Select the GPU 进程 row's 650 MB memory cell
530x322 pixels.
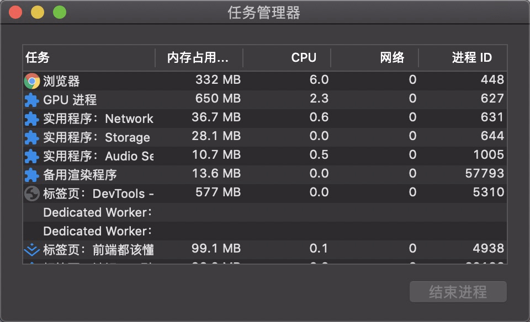218,100
